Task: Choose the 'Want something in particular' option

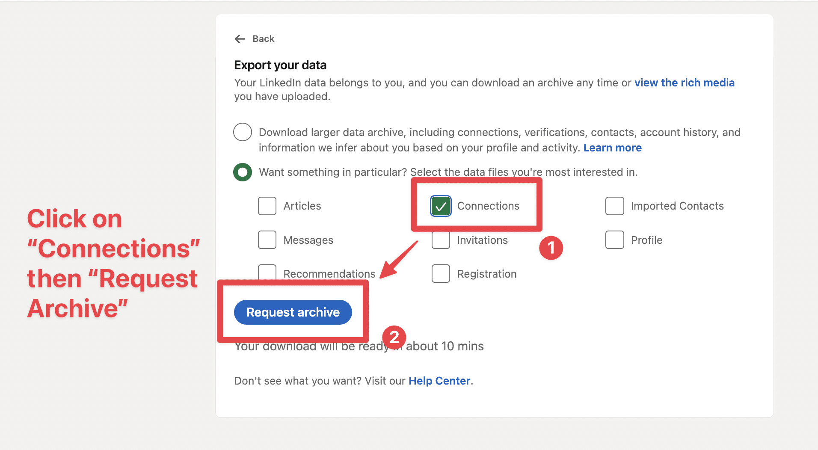Action: pyautogui.click(x=242, y=172)
